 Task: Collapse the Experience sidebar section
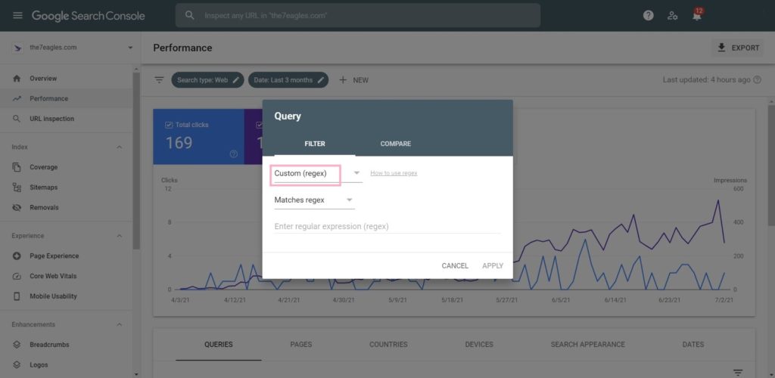click(119, 236)
